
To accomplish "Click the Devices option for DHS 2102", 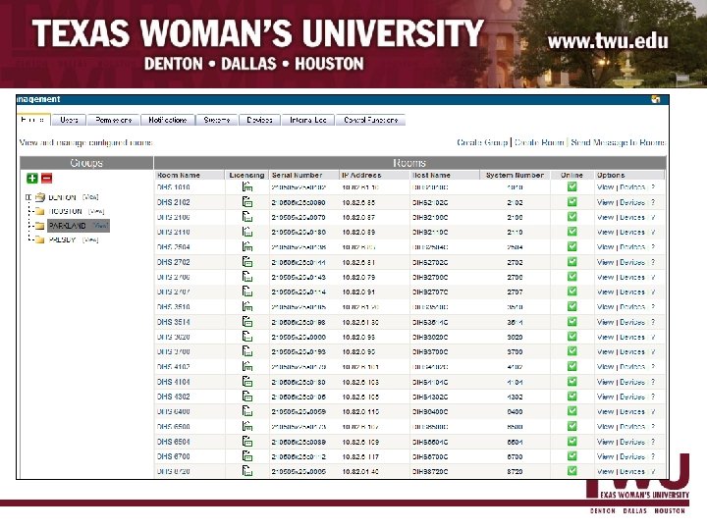I will click(x=632, y=202).
